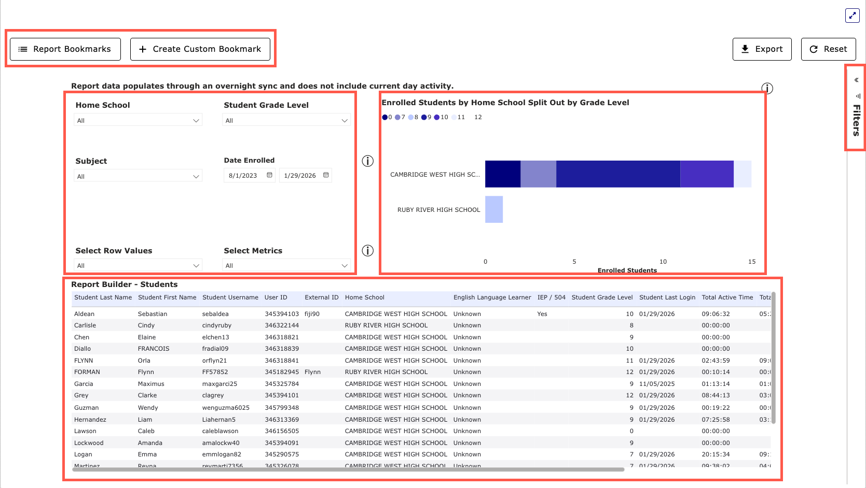
Task: Click the Create Custom Bookmark button
Action: click(200, 49)
